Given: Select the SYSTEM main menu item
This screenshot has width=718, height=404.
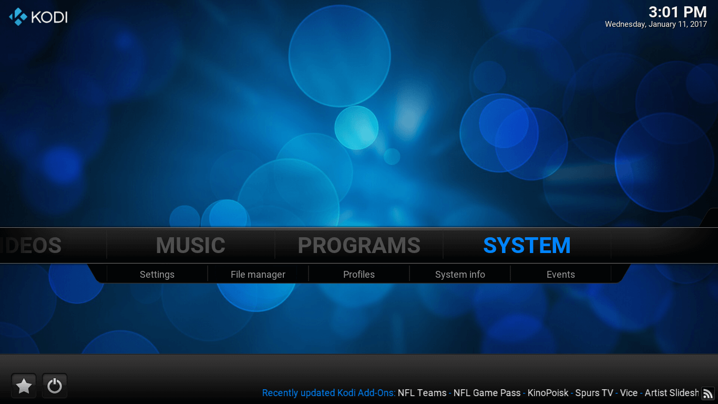Looking at the screenshot, I should pos(527,245).
